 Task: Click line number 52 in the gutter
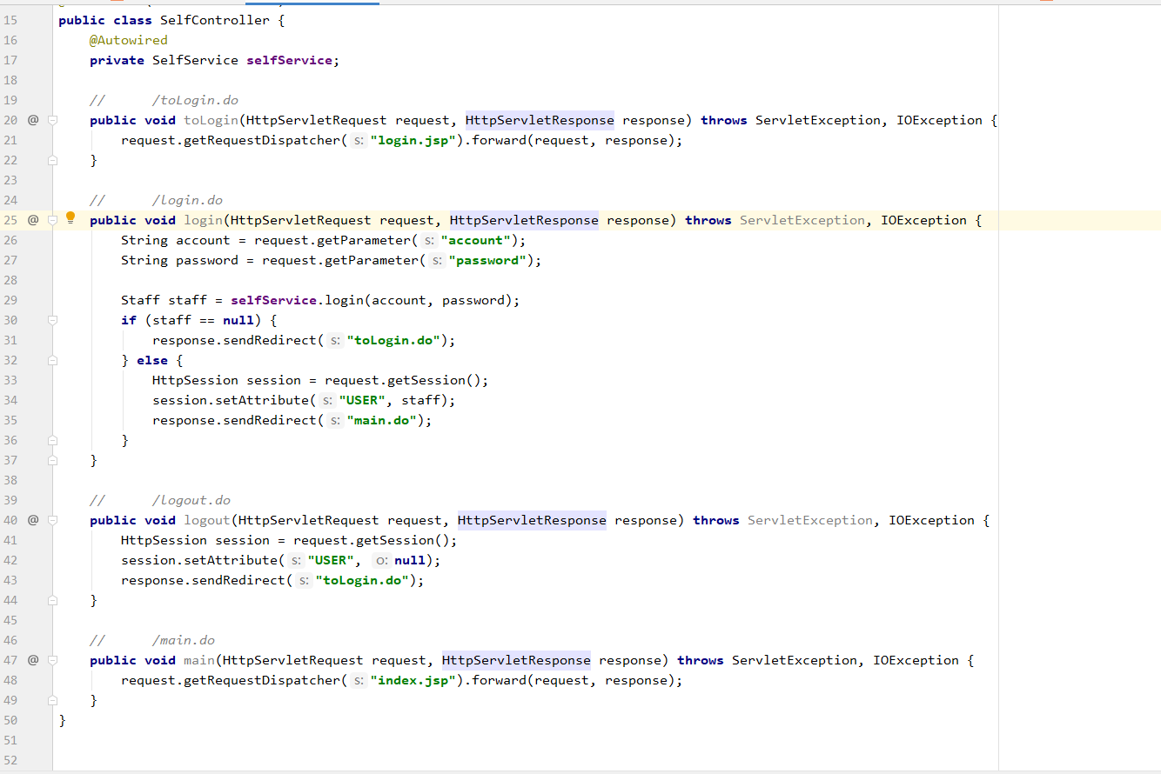10,760
